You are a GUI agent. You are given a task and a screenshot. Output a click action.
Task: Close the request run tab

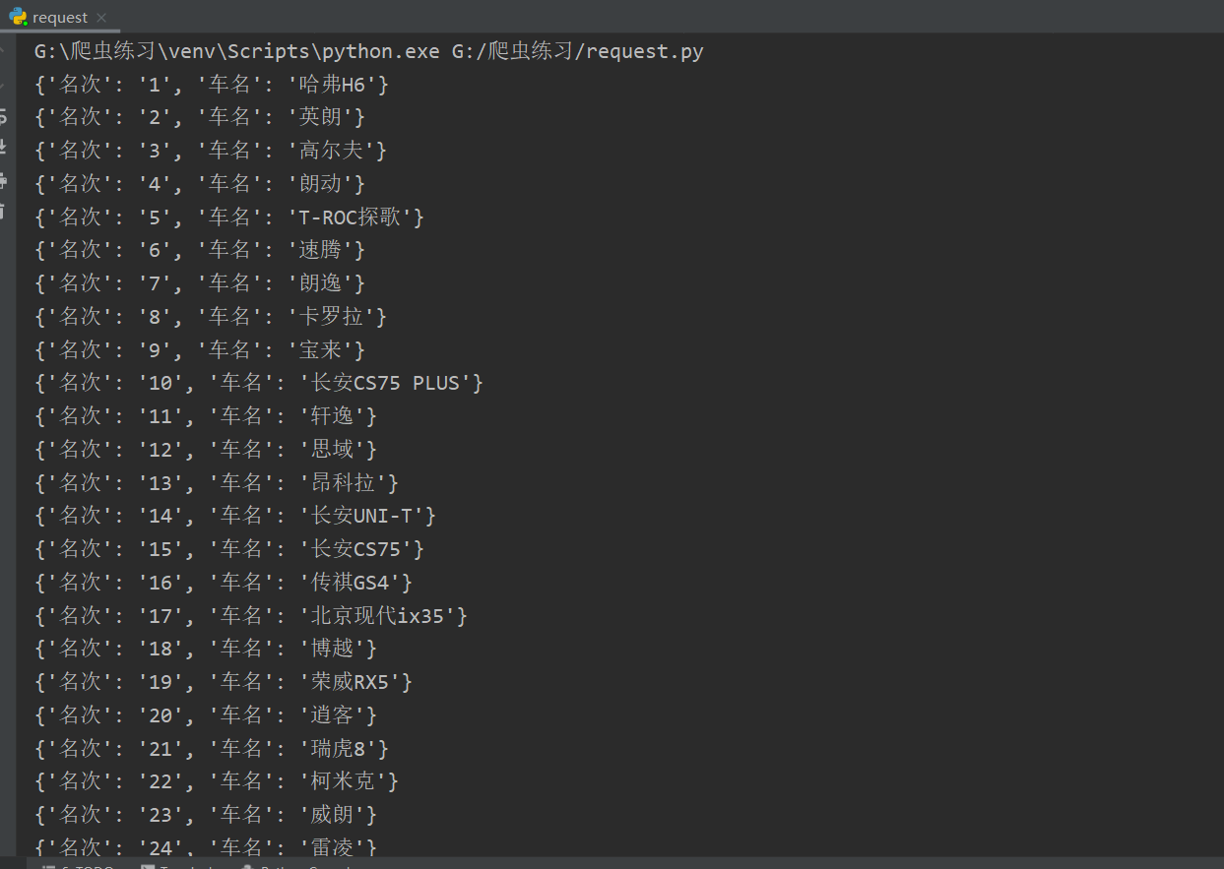[101, 18]
